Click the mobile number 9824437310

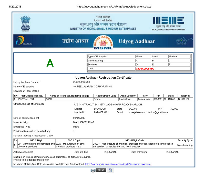click(101, 112)
